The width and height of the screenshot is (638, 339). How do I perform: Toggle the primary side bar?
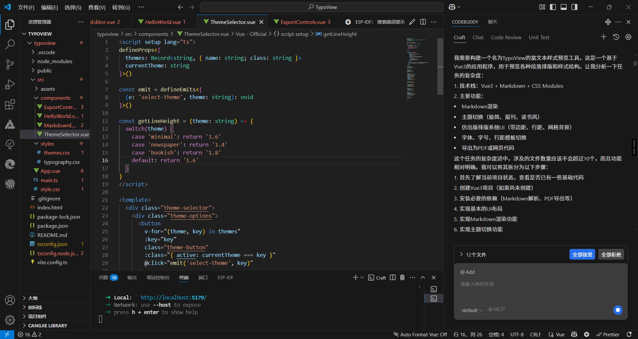(553, 7)
